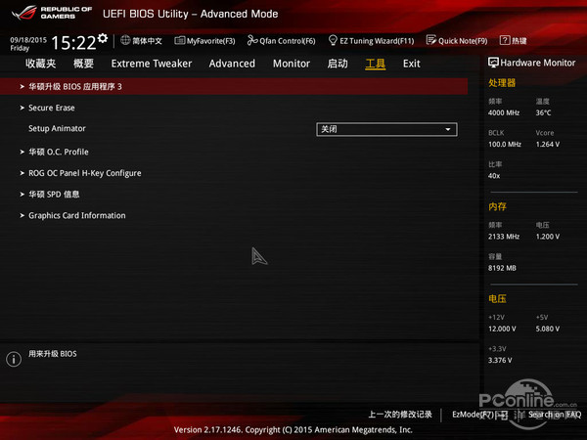This screenshot has height=440, width=587.
Task: Click the 15:22 clock display
Action: tap(73, 42)
